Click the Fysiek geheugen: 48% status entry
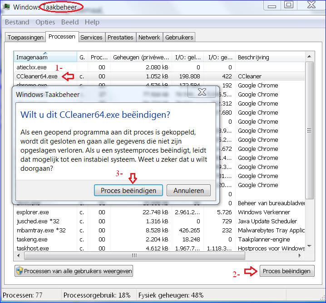The height and width of the screenshot is (303, 326). point(171,295)
